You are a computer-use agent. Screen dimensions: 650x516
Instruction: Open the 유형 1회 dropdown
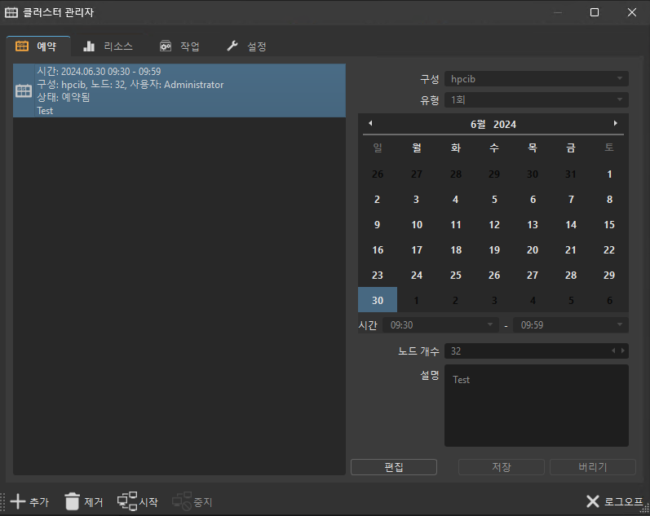tap(537, 100)
